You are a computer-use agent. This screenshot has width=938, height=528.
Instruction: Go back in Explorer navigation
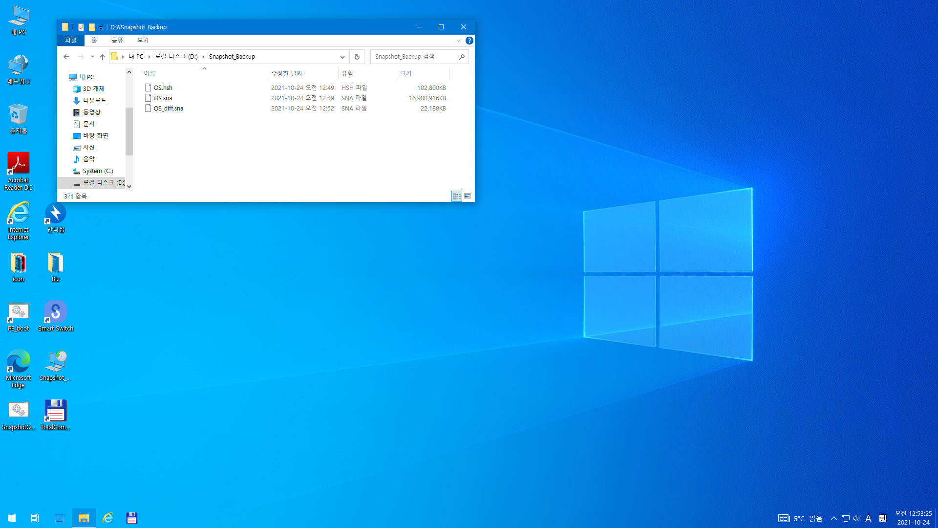point(66,57)
